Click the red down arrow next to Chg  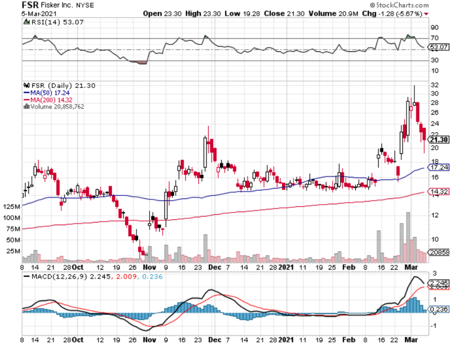(x=425, y=14)
